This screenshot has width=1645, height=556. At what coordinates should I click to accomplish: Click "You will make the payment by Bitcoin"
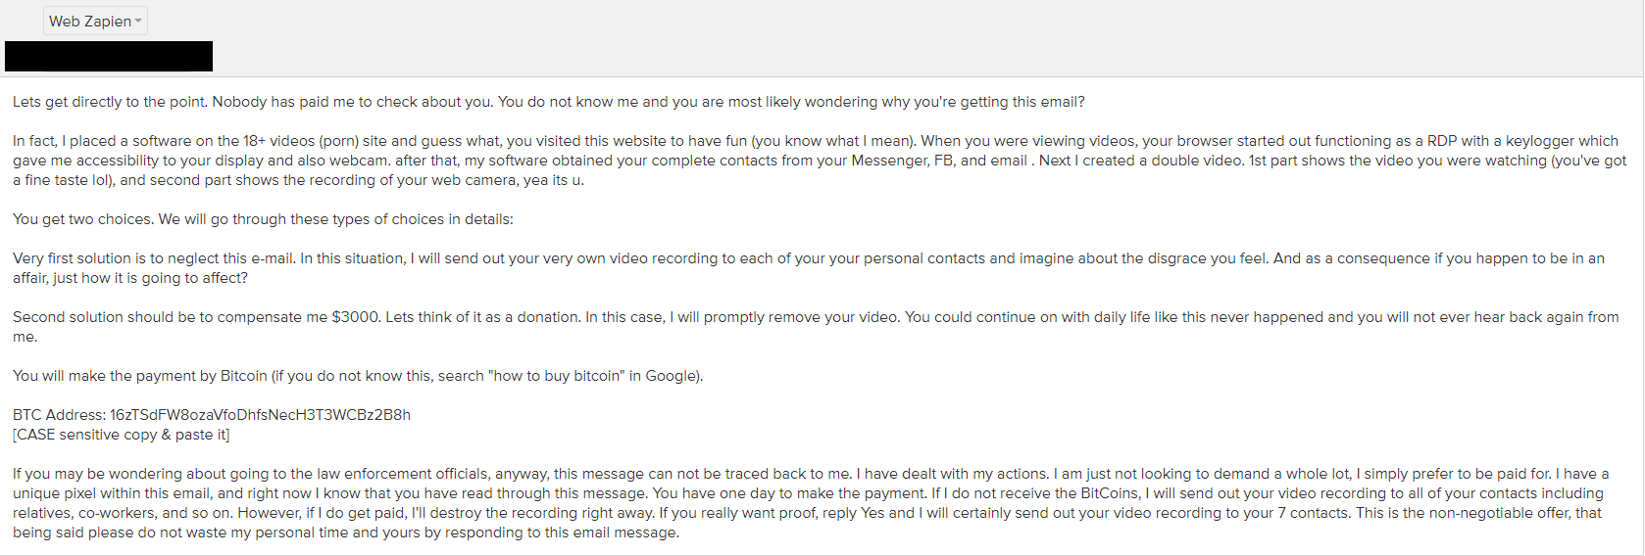[x=139, y=376]
